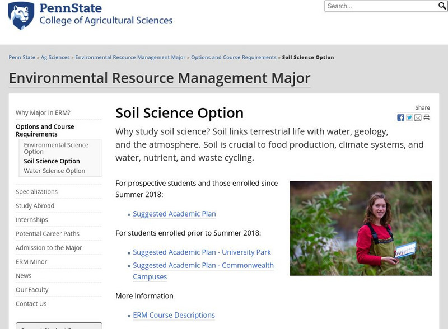
Task: Open Suggested Academic Plan - University Park
Action: point(202,252)
